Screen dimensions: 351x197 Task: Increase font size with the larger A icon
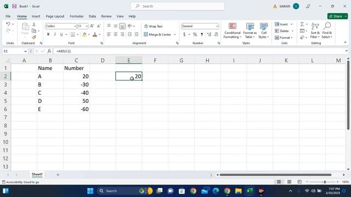pyautogui.click(x=92, y=26)
